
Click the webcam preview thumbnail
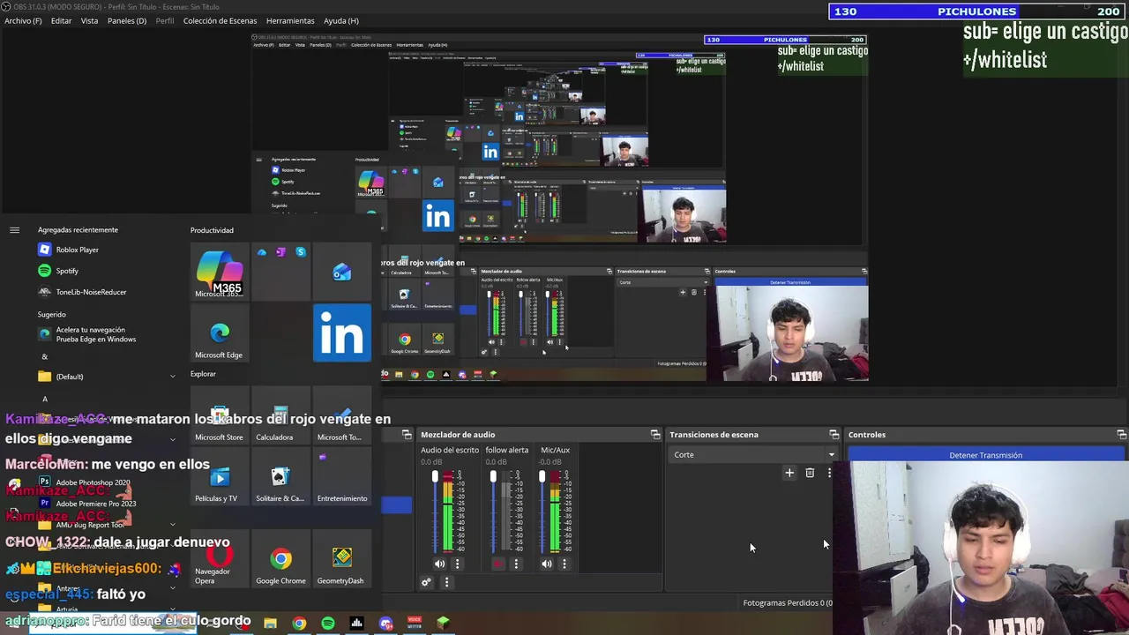click(981, 548)
